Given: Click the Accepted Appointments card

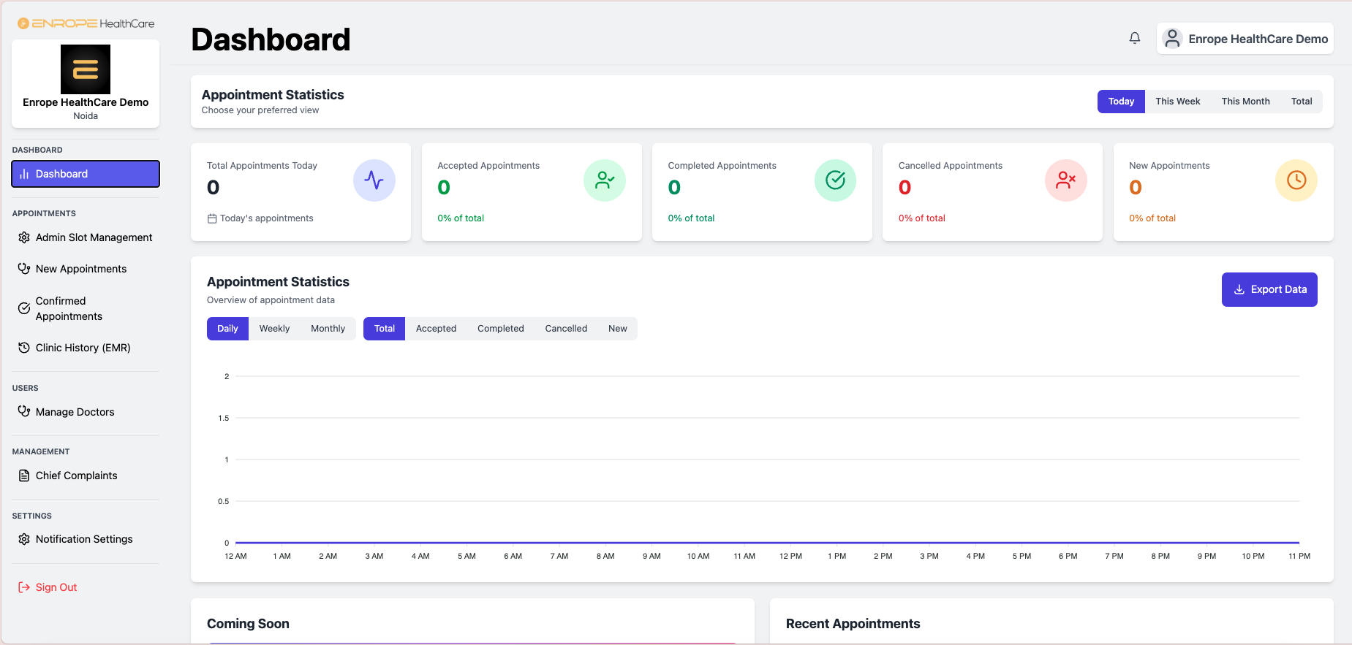Looking at the screenshot, I should 532,192.
